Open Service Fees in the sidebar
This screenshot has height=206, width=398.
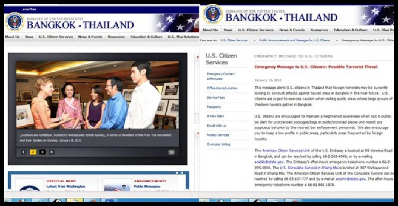pos(216,98)
